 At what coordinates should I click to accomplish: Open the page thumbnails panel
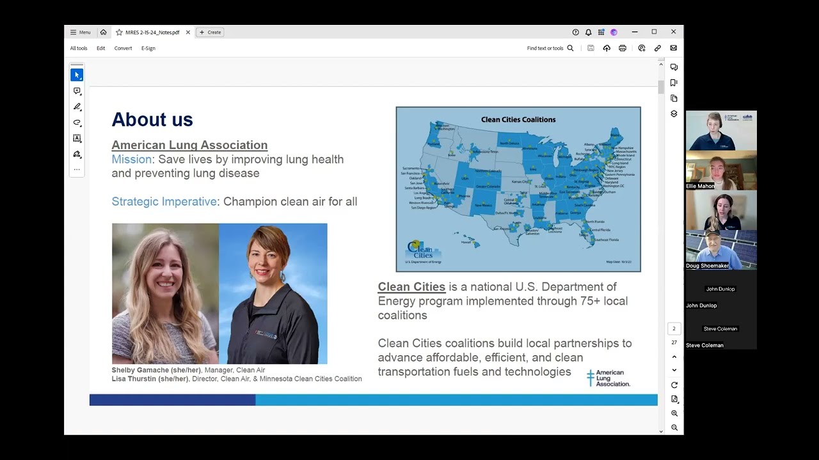coord(674,98)
